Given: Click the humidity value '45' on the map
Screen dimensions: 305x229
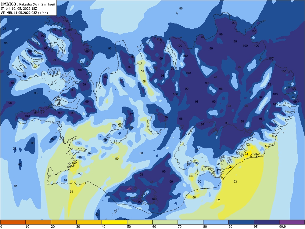Looking at the screenshot, I should pos(222,179).
